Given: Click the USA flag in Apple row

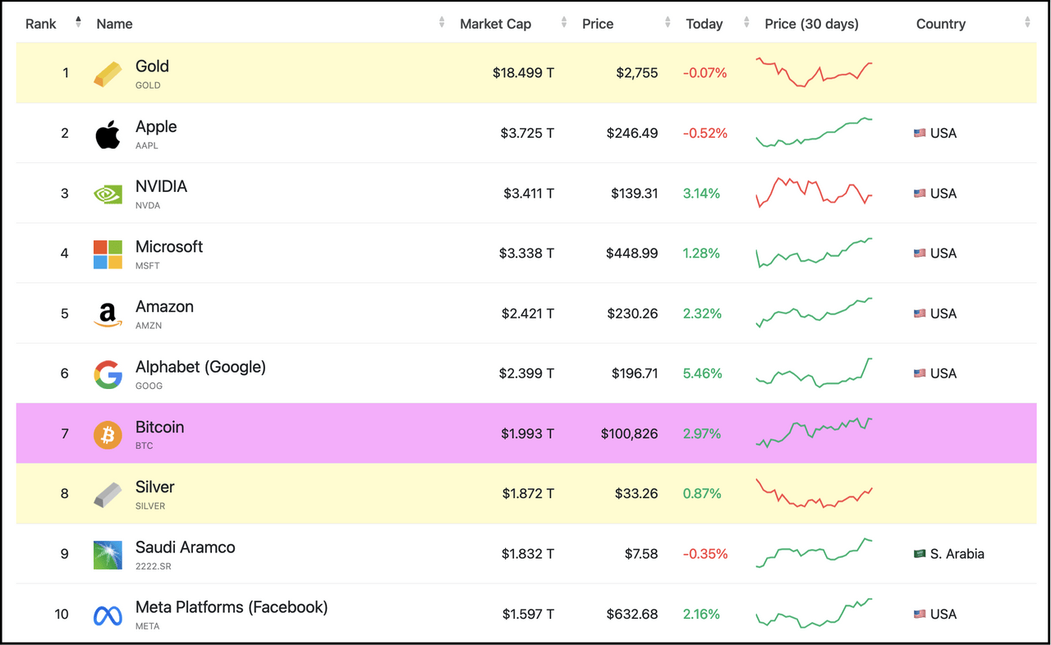Looking at the screenshot, I should 920,133.
